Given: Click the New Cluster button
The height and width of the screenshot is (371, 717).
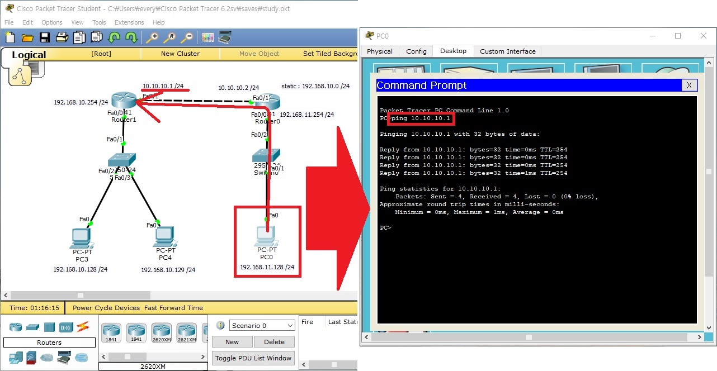Looking at the screenshot, I should [x=180, y=54].
